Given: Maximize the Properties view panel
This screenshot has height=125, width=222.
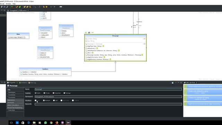Looking at the screenshot, I should [181, 83].
